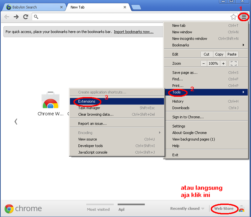The height and width of the screenshot is (217, 251).
Task: Click Create application shortcuts… item
Action: pyautogui.click(x=117, y=92)
